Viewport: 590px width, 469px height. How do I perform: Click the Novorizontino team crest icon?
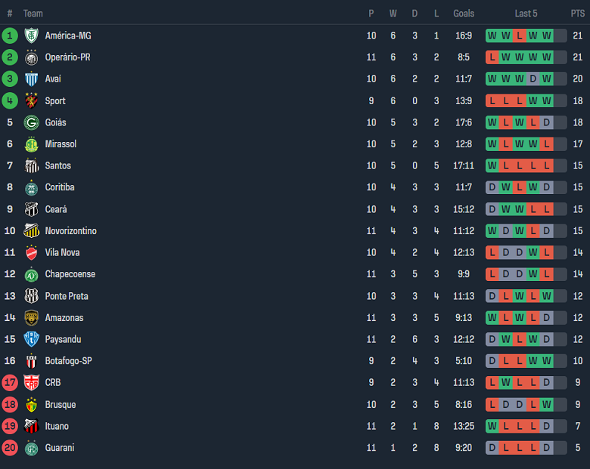(x=31, y=230)
